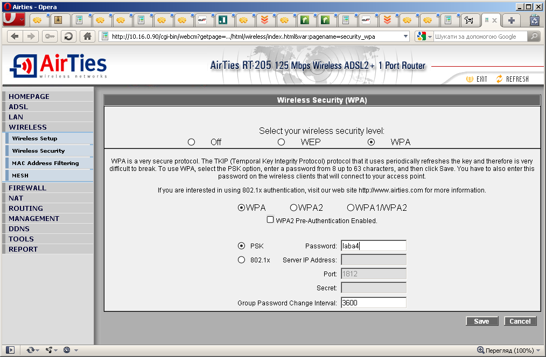Viewport: 546px width, 357px height.
Task: Switch to the dark teal icon tab
Action: point(223,20)
